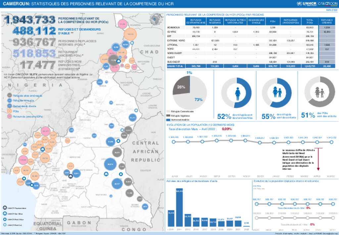Click the 'Réfugiés Nigérians' gray legend swatch

[x=168, y=116]
